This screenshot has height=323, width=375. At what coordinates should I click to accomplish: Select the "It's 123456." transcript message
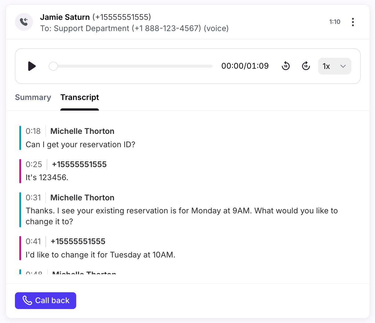[47, 178]
